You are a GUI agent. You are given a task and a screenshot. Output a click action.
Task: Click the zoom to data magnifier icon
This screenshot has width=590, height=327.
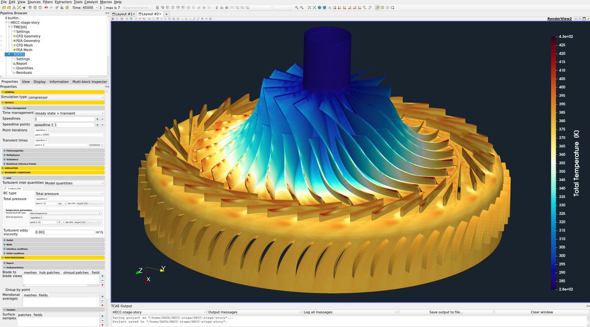click(301, 8)
